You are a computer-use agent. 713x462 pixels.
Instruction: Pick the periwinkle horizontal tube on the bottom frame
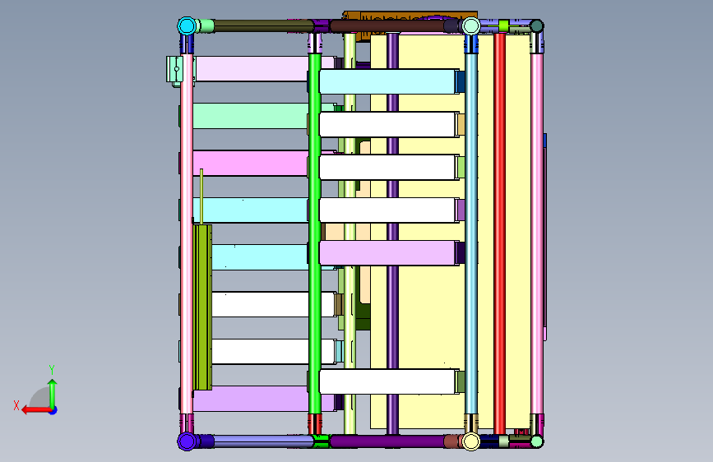(264, 441)
